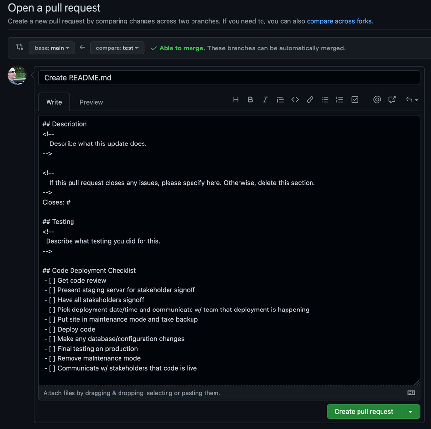
Task: Apply italic formatting icon
Action: click(265, 100)
